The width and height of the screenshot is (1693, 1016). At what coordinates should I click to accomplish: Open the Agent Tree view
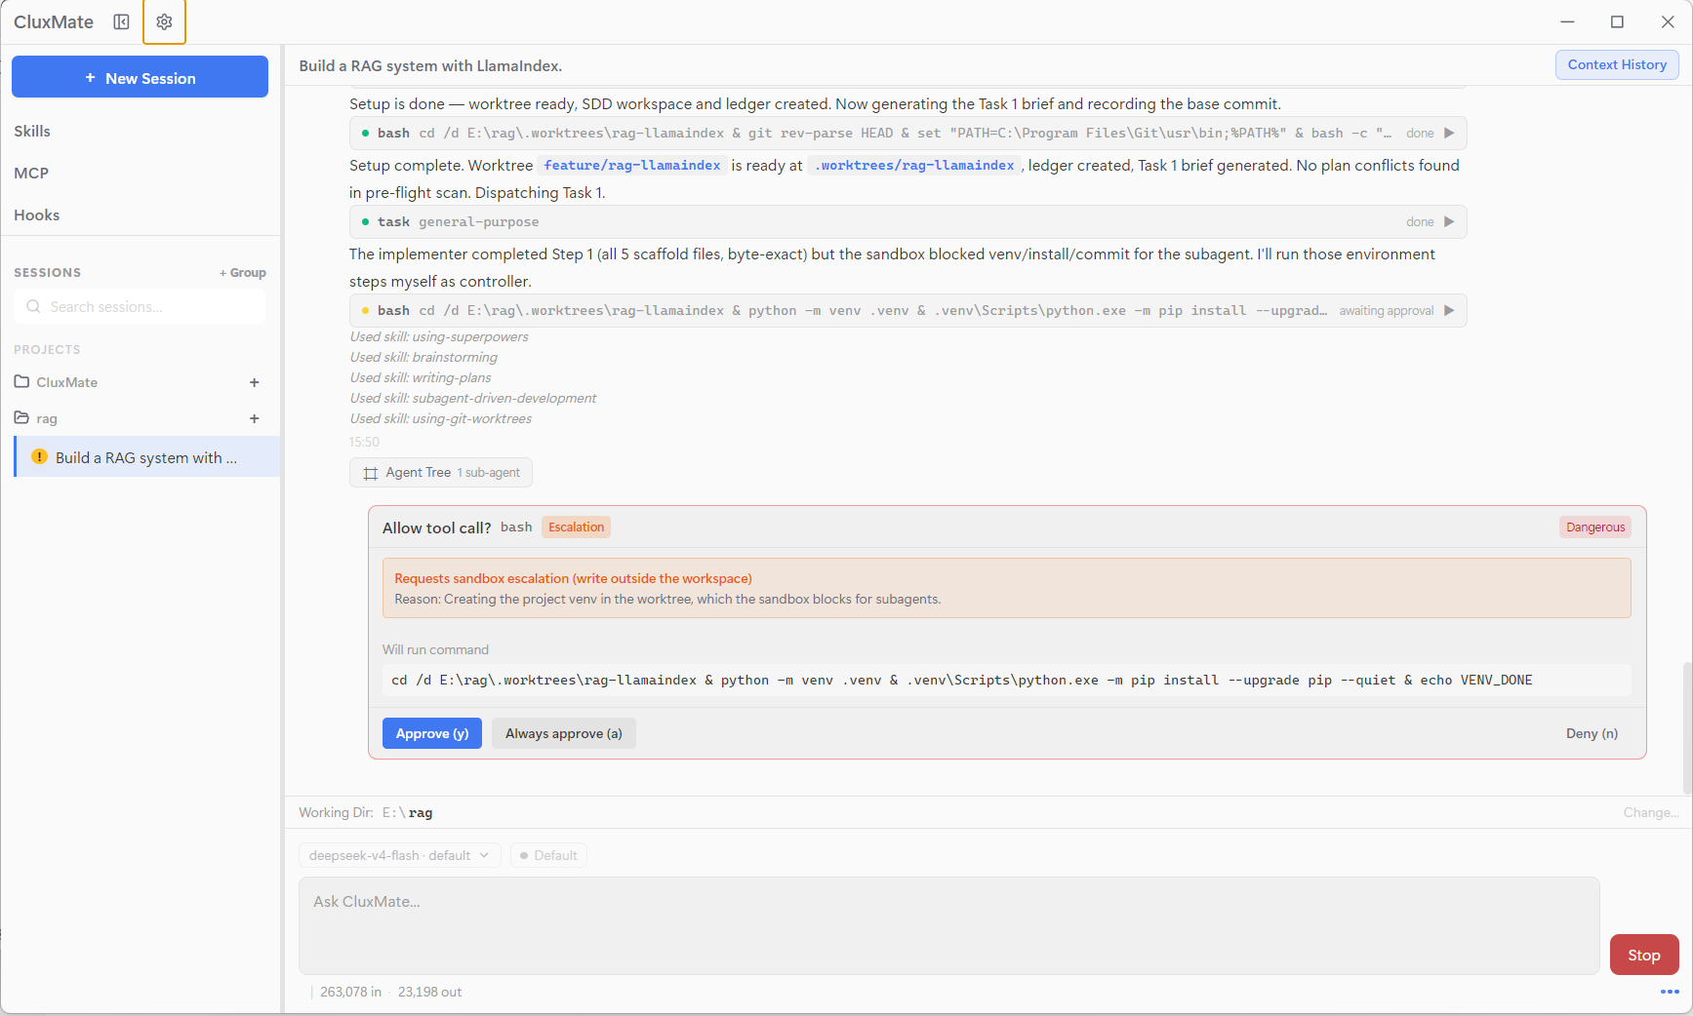point(441,472)
